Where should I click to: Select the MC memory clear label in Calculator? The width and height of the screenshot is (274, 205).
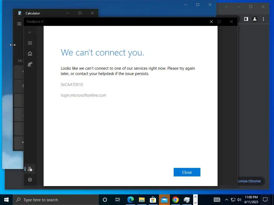tap(20, 61)
